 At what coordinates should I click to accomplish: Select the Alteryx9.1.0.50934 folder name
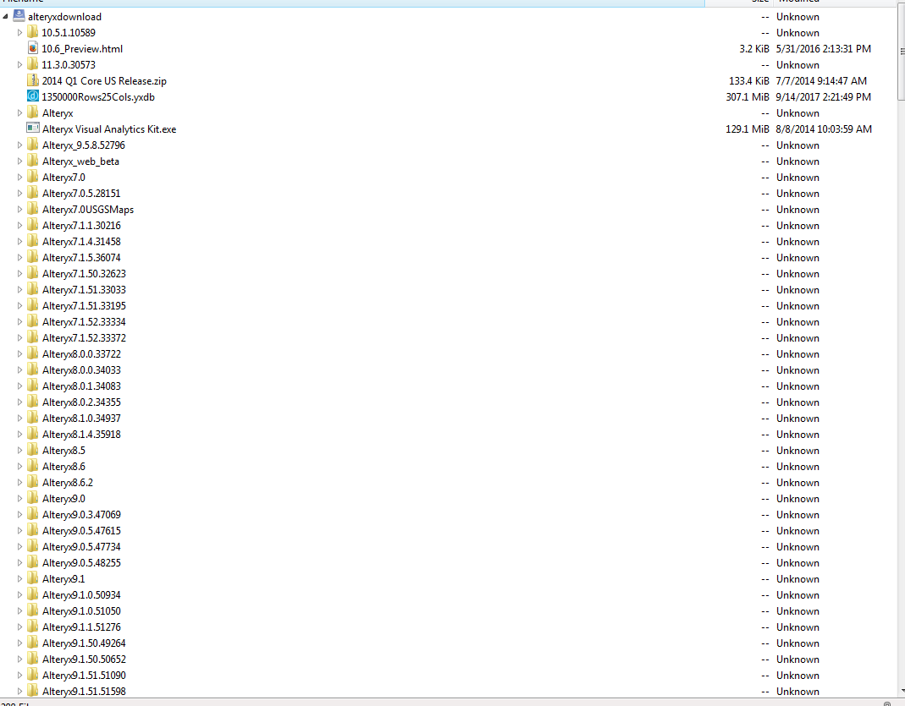[x=81, y=595]
